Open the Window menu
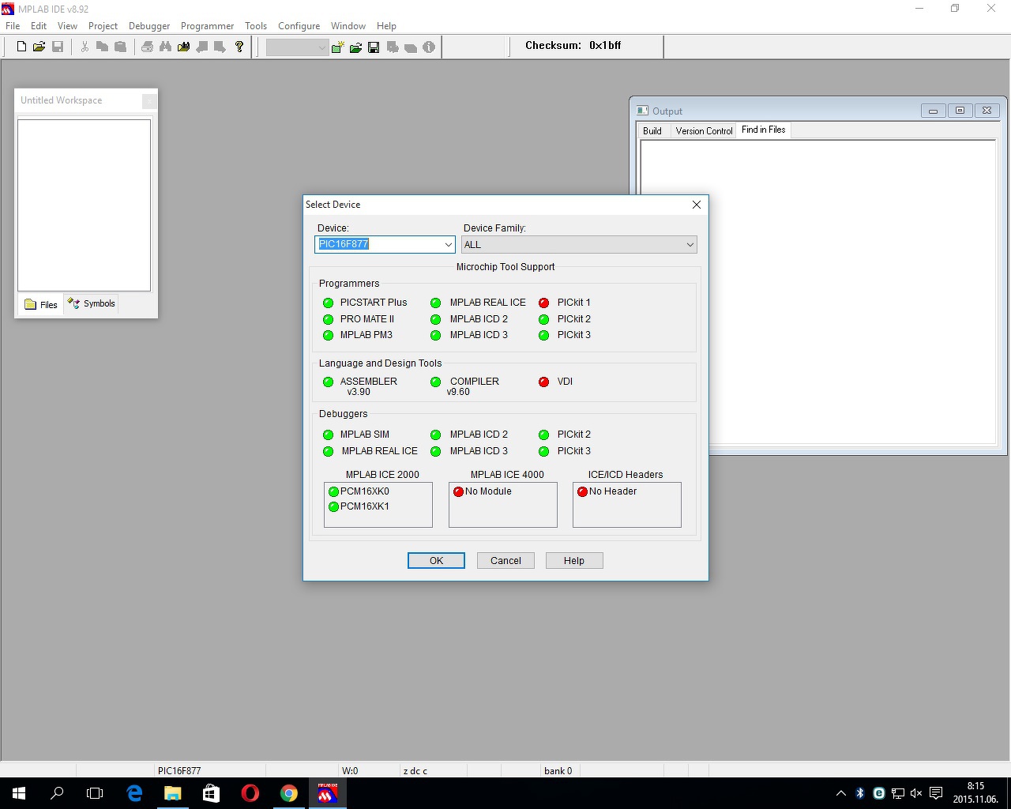Screen dimensions: 1011x809 click(348, 26)
